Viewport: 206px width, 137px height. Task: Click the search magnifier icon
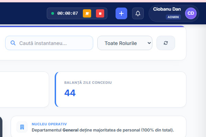tap(13, 43)
